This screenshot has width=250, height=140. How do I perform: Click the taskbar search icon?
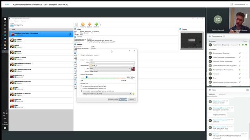pyautogui.click(x=5, y=22)
